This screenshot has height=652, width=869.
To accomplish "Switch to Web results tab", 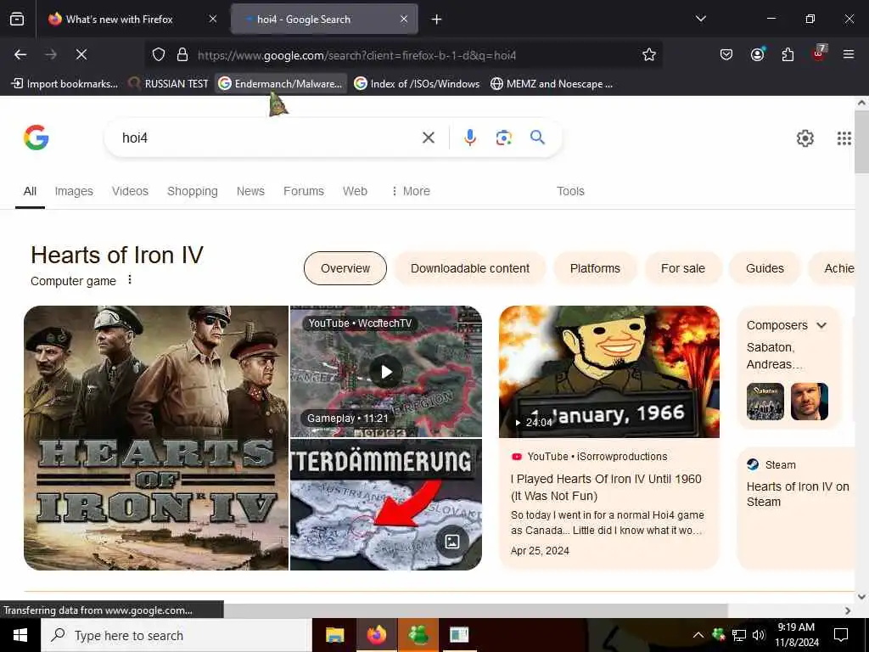I will coord(355,191).
